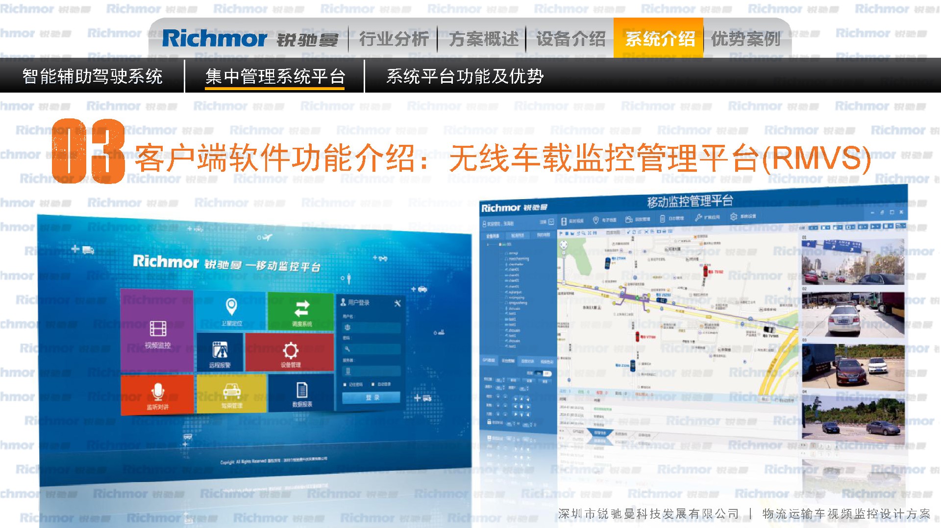Select the GPS数据 tab in control panel
Screen dimensions: 941x528
click(489, 360)
